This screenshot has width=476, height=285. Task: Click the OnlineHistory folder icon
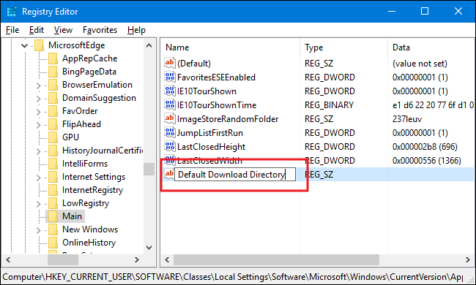click(53, 243)
